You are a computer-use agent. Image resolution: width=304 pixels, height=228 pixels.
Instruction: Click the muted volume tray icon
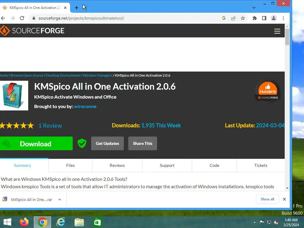point(276,222)
